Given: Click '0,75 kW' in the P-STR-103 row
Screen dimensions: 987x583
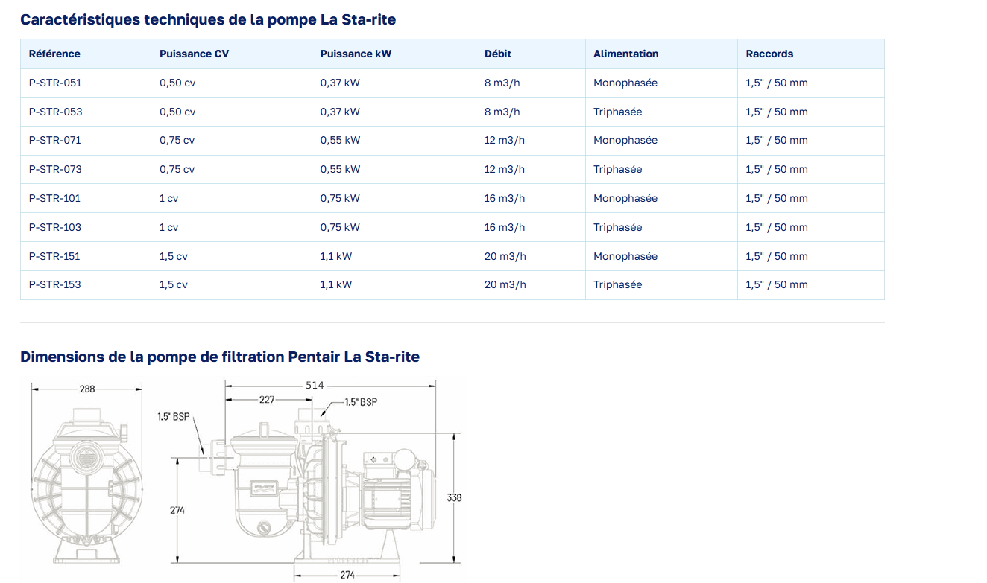Looking at the screenshot, I should pos(340,227).
